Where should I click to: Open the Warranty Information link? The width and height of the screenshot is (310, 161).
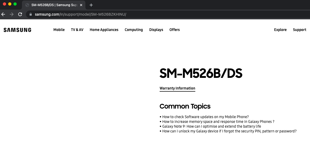coord(177,88)
